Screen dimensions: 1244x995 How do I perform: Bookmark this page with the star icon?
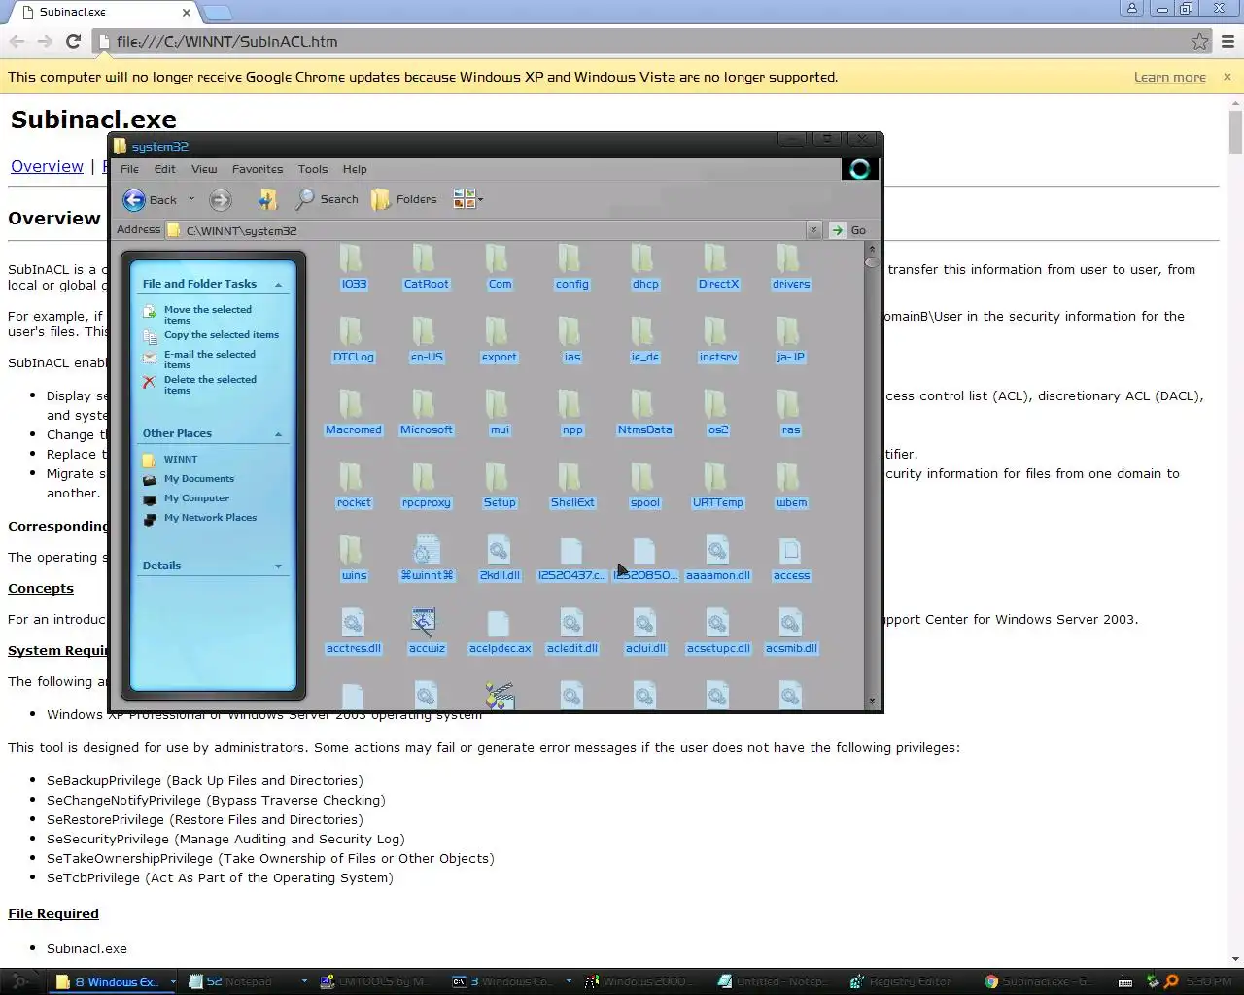(1199, 41)
